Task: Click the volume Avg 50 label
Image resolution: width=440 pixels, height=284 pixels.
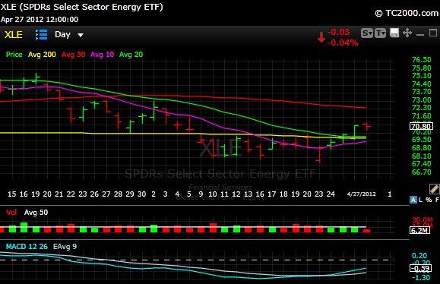Action: tap(36, 213)
